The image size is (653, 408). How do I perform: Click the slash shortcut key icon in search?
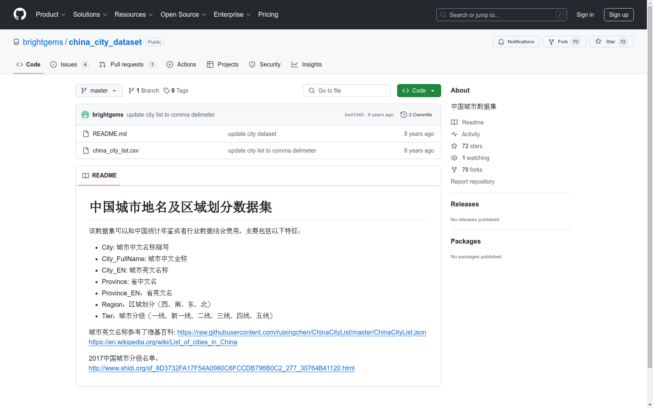(x=560, y=15)
